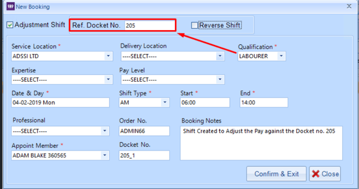359x189 pixels.
Task: Click the Qualification label
Action: pyautogui.click(x=255, y=47)
